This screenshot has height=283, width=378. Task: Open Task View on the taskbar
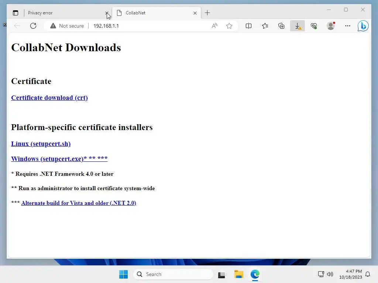222,274
